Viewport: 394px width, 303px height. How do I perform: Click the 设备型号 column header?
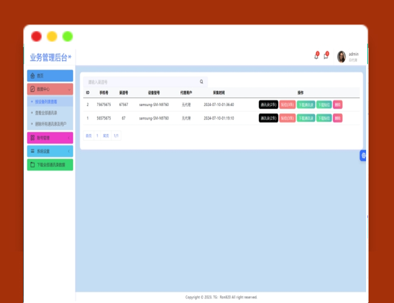[154, 93]
